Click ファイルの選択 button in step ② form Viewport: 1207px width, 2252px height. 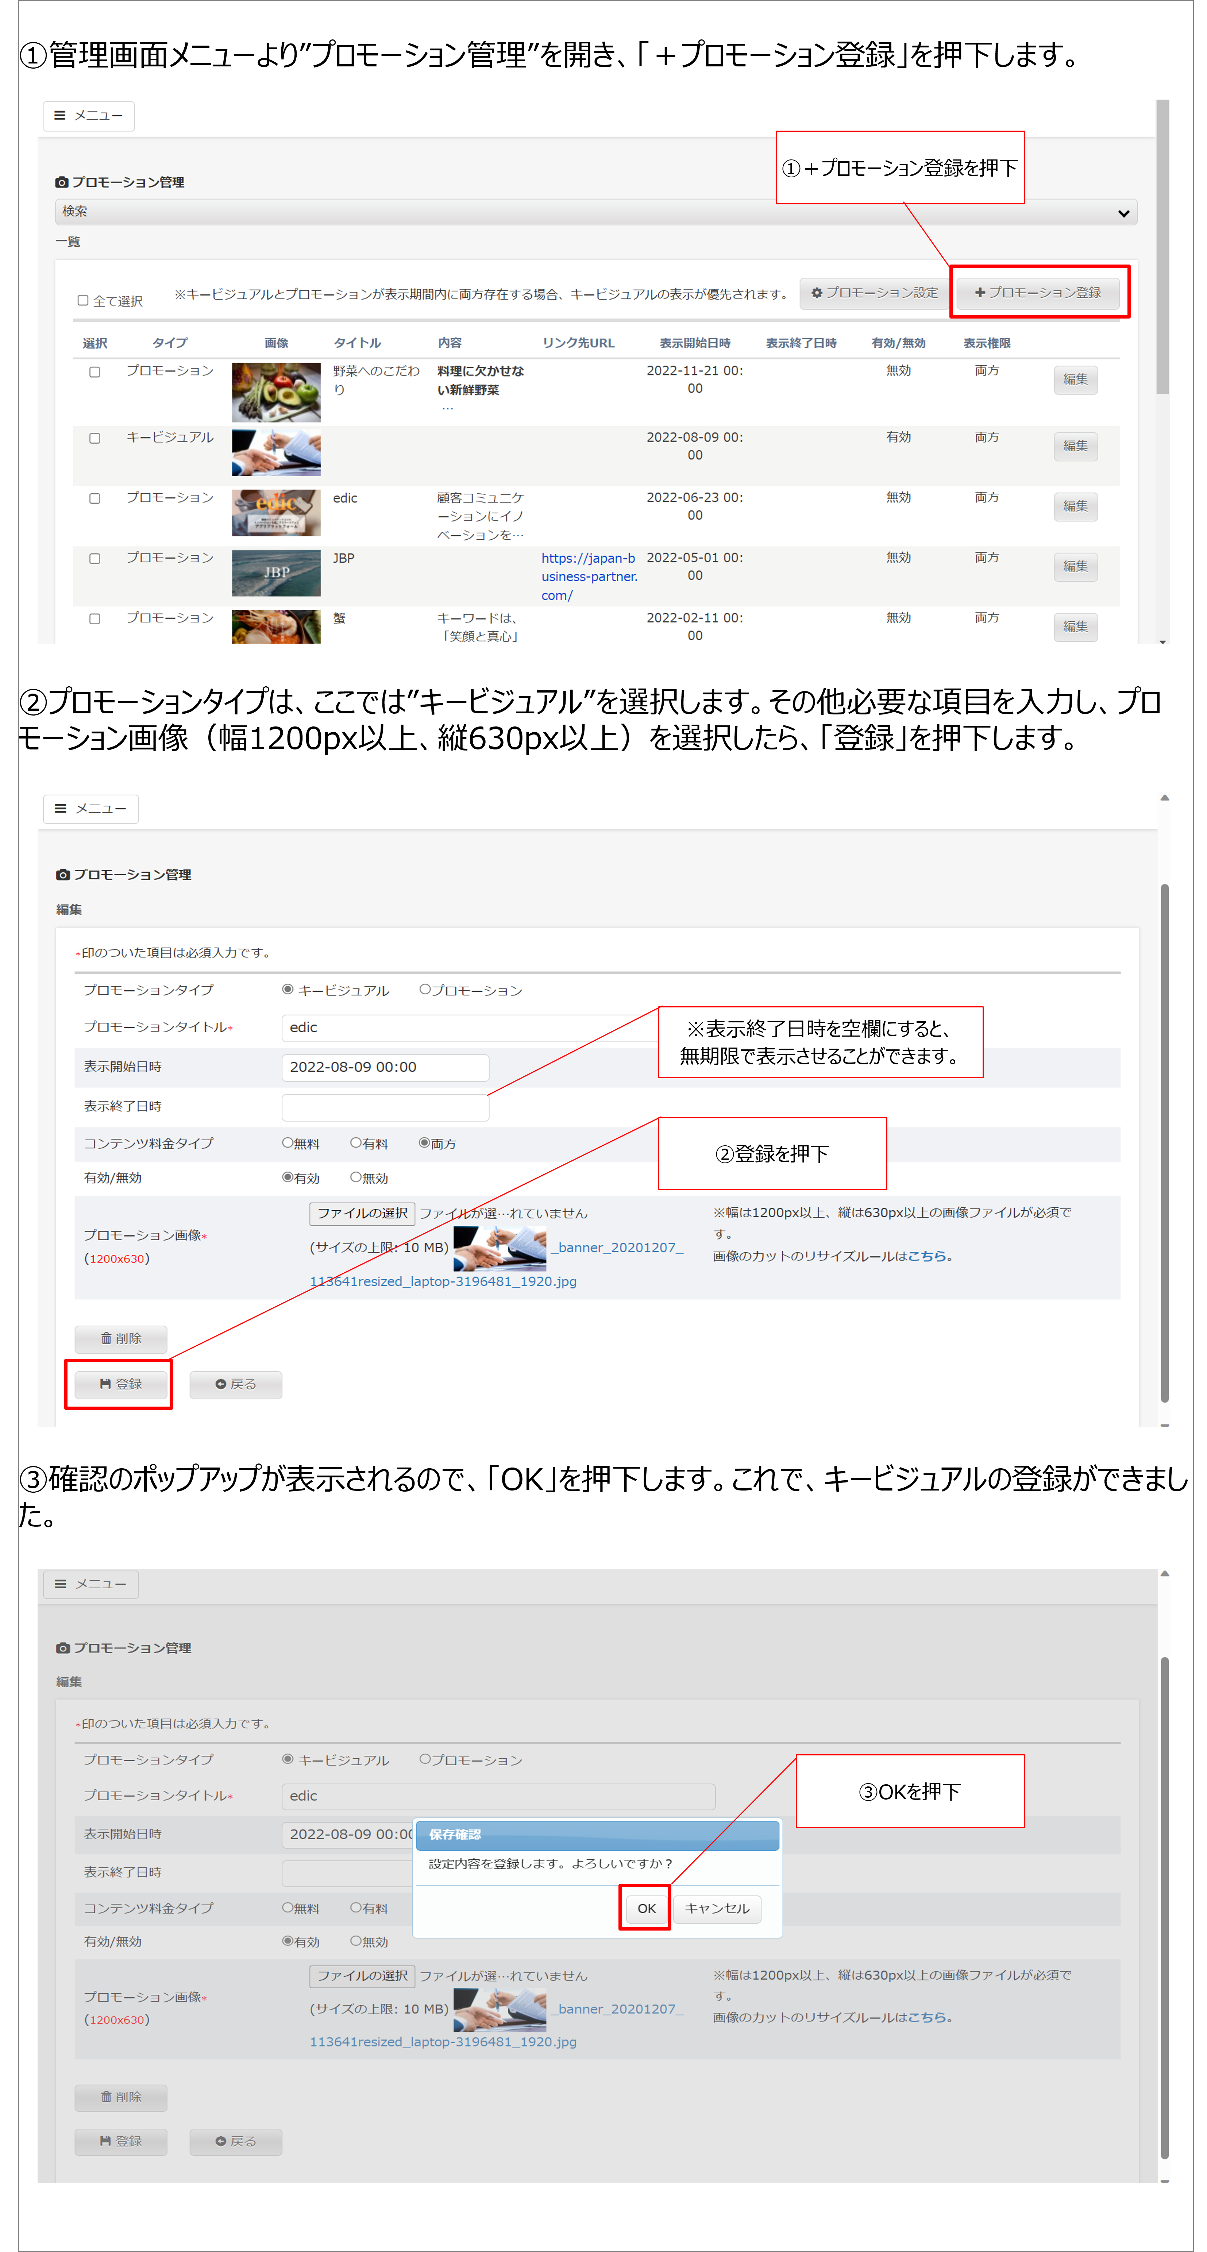coord(362,1214)
